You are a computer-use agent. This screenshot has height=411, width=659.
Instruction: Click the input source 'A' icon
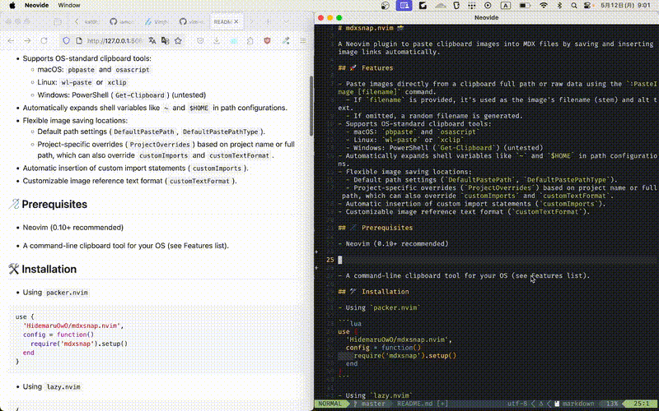click(505, 5)
